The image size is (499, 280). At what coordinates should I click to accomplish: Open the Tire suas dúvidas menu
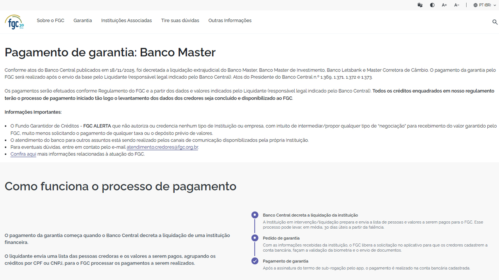click(x=180, y=21)
